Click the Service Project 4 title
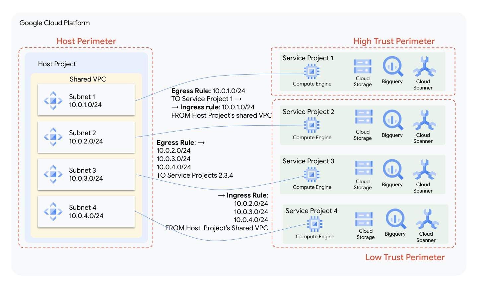Viewport: 485px width, 287px height. 312,211
